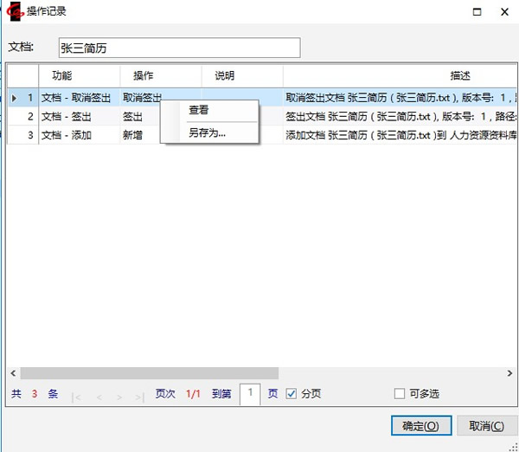Sort by the 描述 column header
The height and width of the screenshot is (452, 519).
tap(460, 76)
